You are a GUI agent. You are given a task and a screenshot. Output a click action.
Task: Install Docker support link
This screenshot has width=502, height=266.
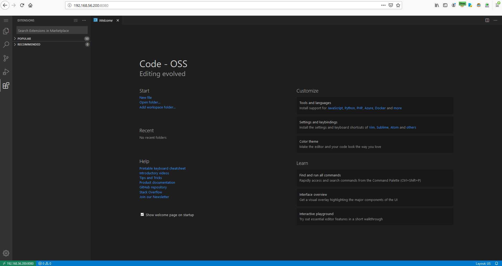[x=380, y=108]
